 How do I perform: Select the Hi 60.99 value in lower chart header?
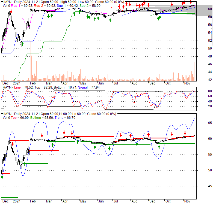[x=65, y=114]
